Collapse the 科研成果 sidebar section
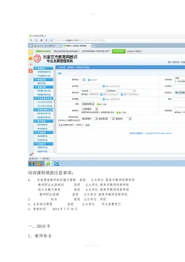The image size is (185, 262). 43,132
